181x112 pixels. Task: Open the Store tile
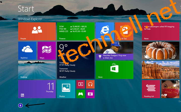point(115,70)
